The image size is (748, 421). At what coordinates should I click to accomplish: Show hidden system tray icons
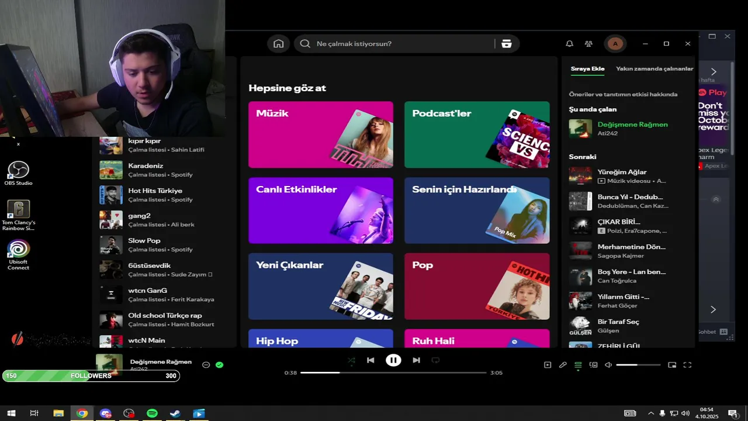coord(651,413)
